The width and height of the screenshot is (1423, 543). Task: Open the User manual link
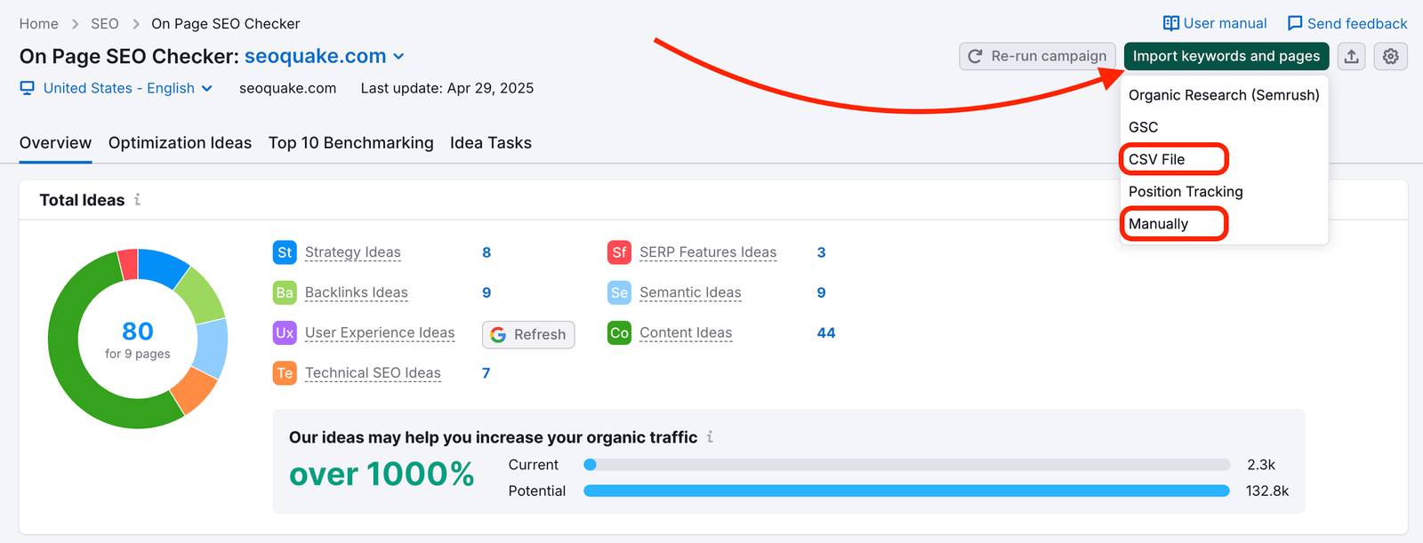point(1215,23)
